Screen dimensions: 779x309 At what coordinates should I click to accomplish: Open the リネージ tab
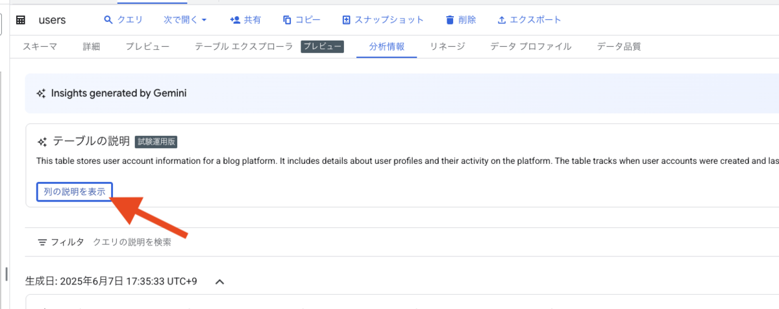point(447,46)
